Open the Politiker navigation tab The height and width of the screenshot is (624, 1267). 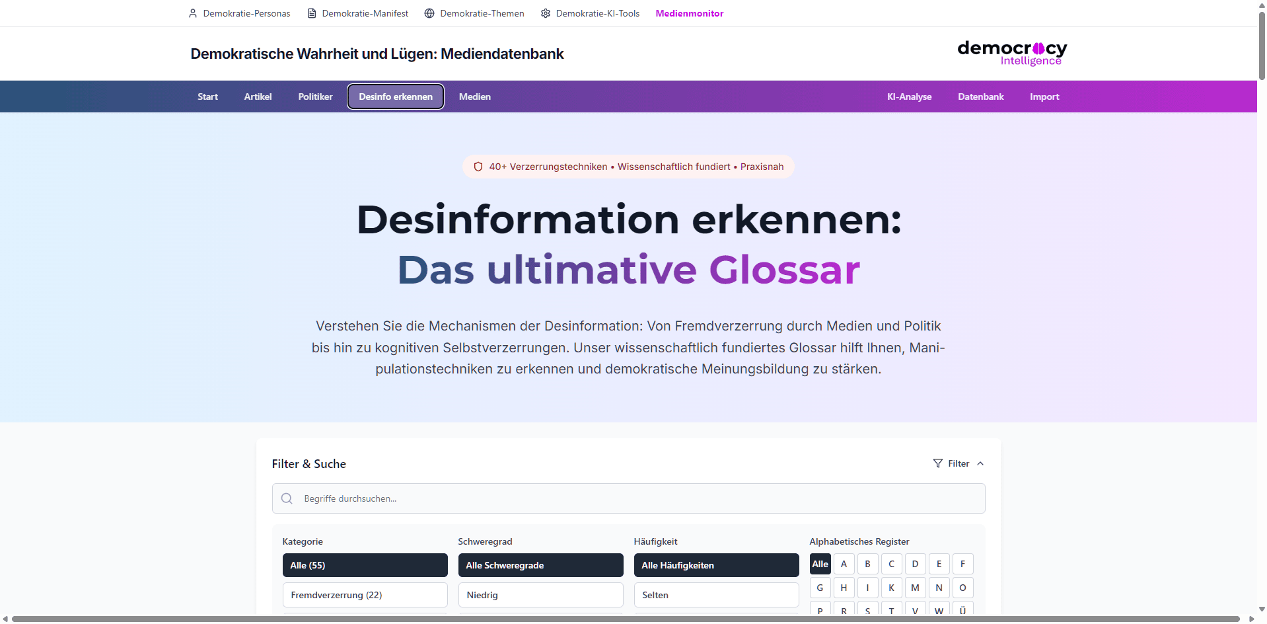point(315,97)
